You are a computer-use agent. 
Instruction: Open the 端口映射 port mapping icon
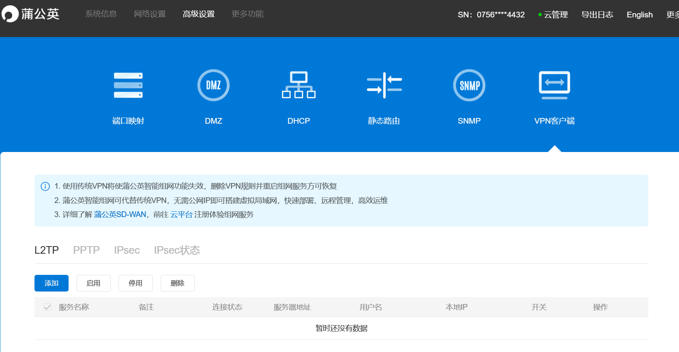point(128,85)
